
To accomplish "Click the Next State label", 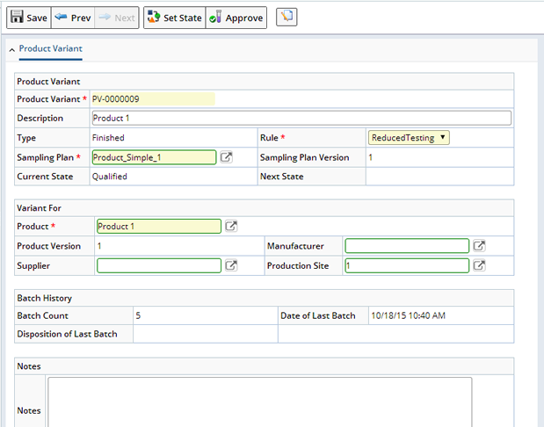I will point(282,177).
